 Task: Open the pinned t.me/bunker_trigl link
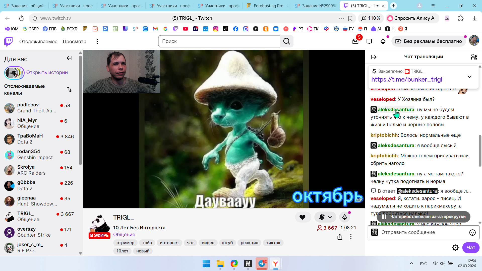(x=407, y=80)
